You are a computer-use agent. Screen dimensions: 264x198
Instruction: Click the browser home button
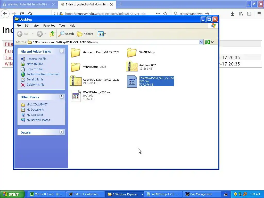click(x=30, y=14)
